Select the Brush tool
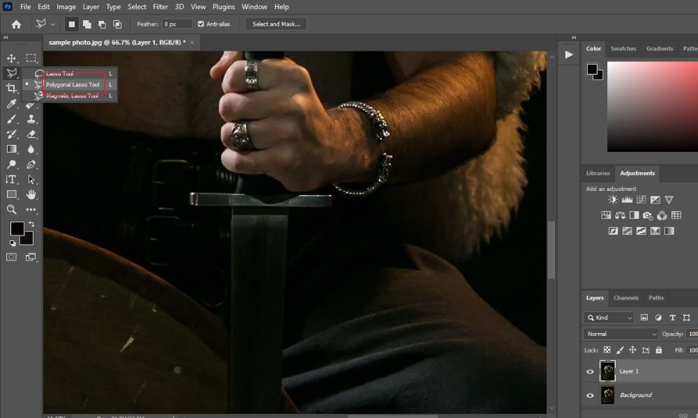The height and width of the screenshot is (418, 698). tap(12, 119)
